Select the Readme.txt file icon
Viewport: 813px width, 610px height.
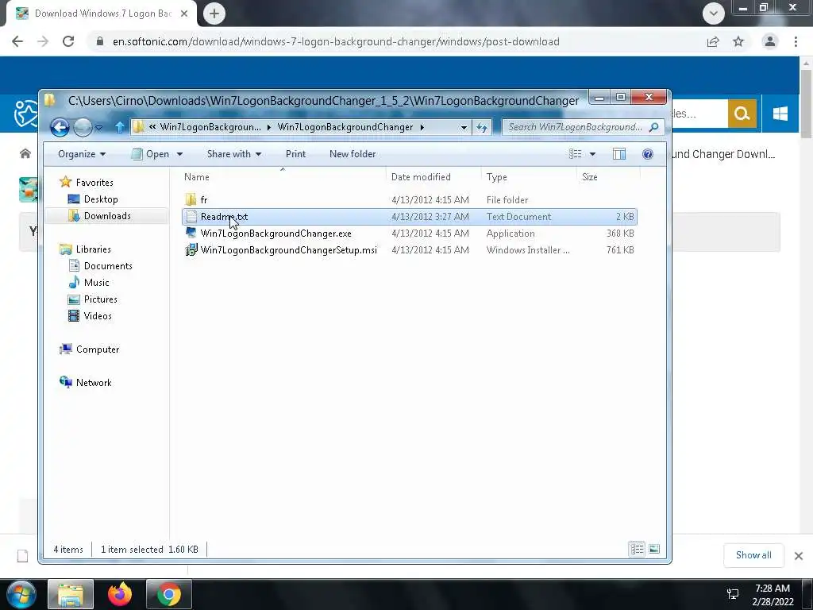click(191, 217)
